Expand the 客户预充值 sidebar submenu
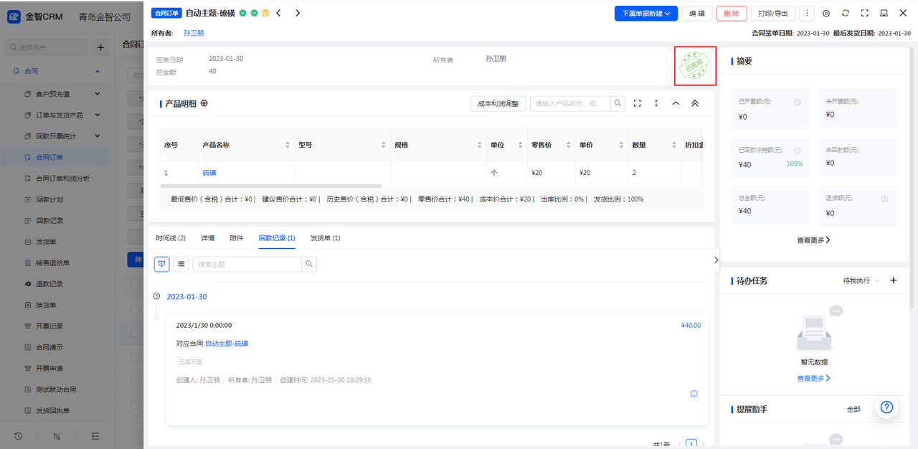This screenshot has height=449, width=918. tap(97, 94)
